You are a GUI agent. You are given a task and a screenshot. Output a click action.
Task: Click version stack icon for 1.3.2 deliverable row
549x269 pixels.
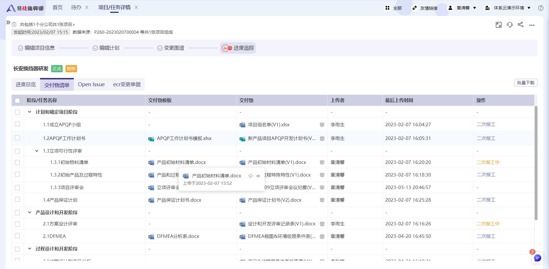[322, 175]
